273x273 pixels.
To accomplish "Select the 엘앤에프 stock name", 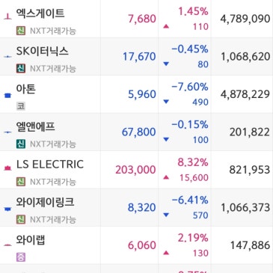I will (35, 126).
